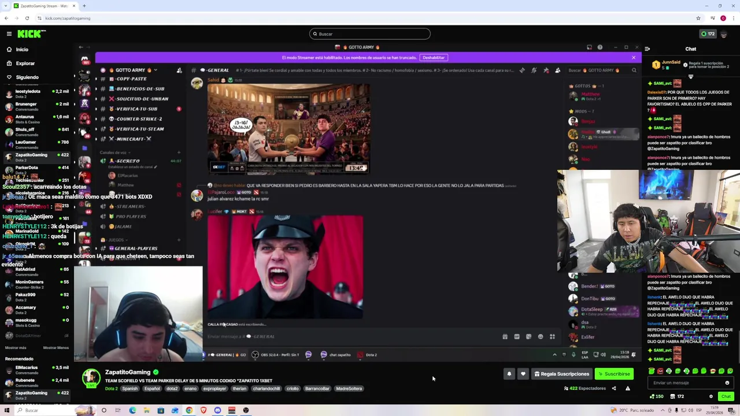Open Antaurus channel in the sidebar
The width and height of the screenshot is (740, 416).
[x=36, y=119]
